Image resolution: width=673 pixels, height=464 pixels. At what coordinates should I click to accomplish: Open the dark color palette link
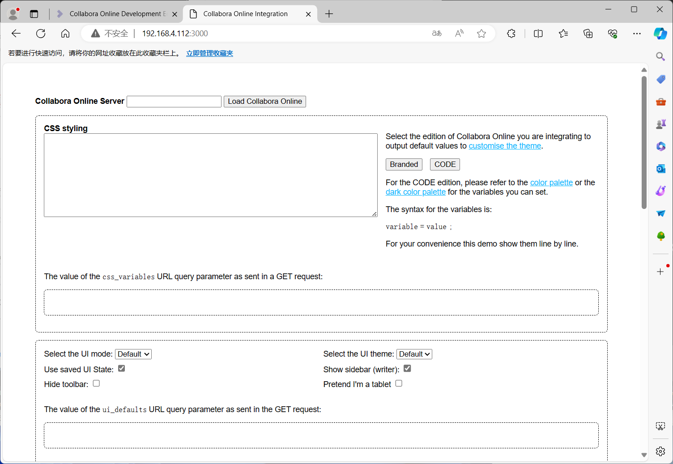[x=416, y=192]
